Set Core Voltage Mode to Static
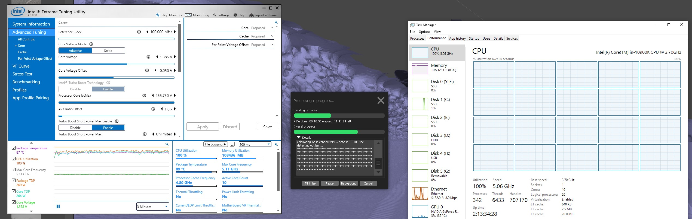Viewport: 692px width, 219px height. (x=108, y=50)
